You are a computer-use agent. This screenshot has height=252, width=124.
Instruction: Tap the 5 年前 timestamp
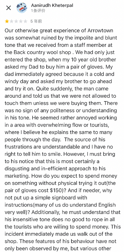point(36,21)
